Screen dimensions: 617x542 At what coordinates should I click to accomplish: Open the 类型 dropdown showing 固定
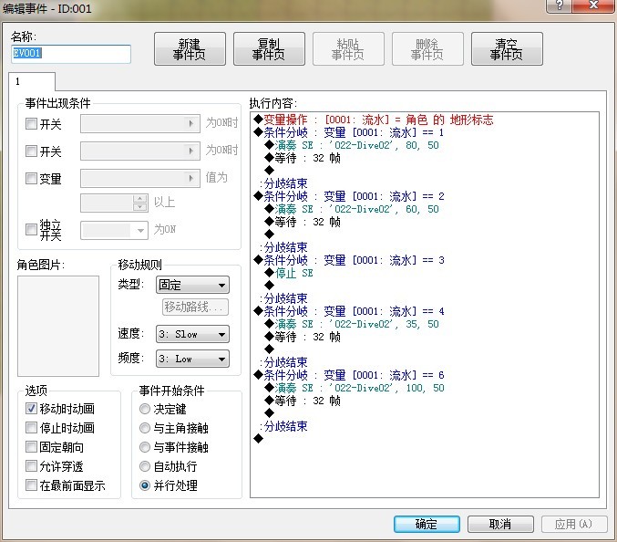192,285
